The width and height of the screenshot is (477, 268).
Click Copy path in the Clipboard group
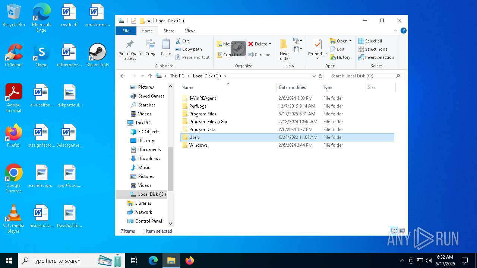coord(189,49)
